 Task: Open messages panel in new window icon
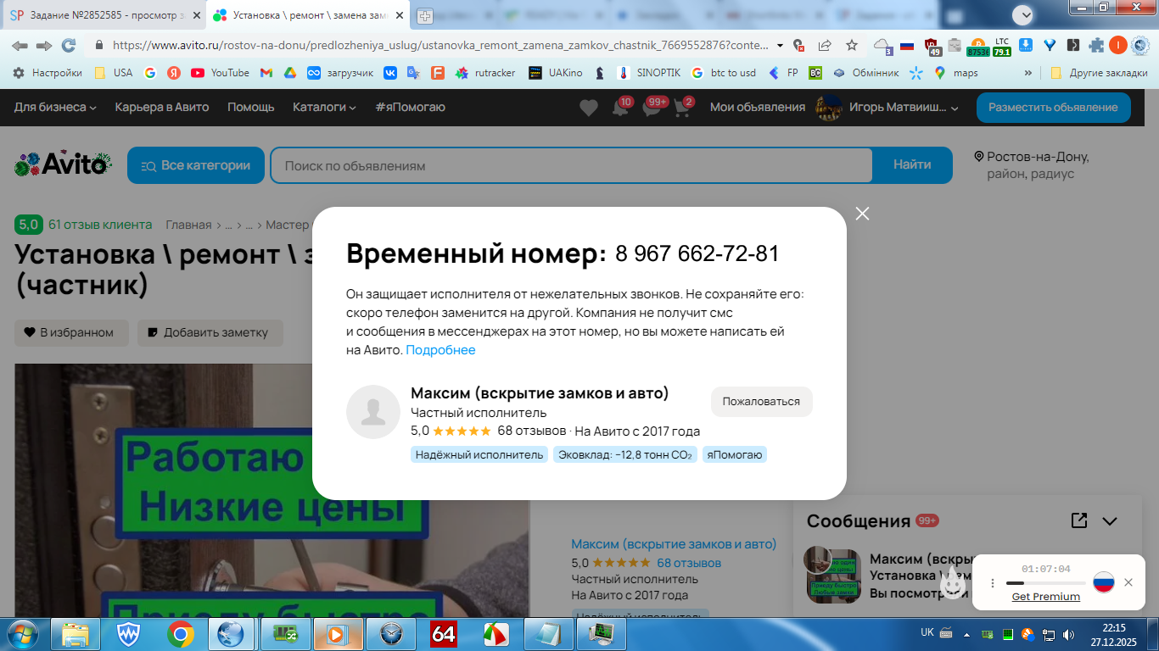pyautogui.click(x=1079, y=520)
